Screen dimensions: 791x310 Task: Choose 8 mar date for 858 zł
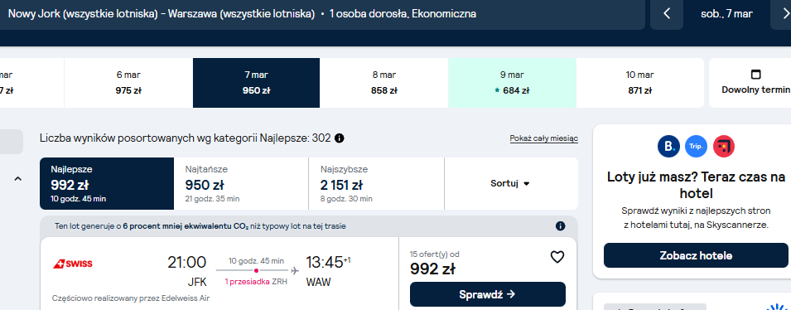[x=383, y=83]
